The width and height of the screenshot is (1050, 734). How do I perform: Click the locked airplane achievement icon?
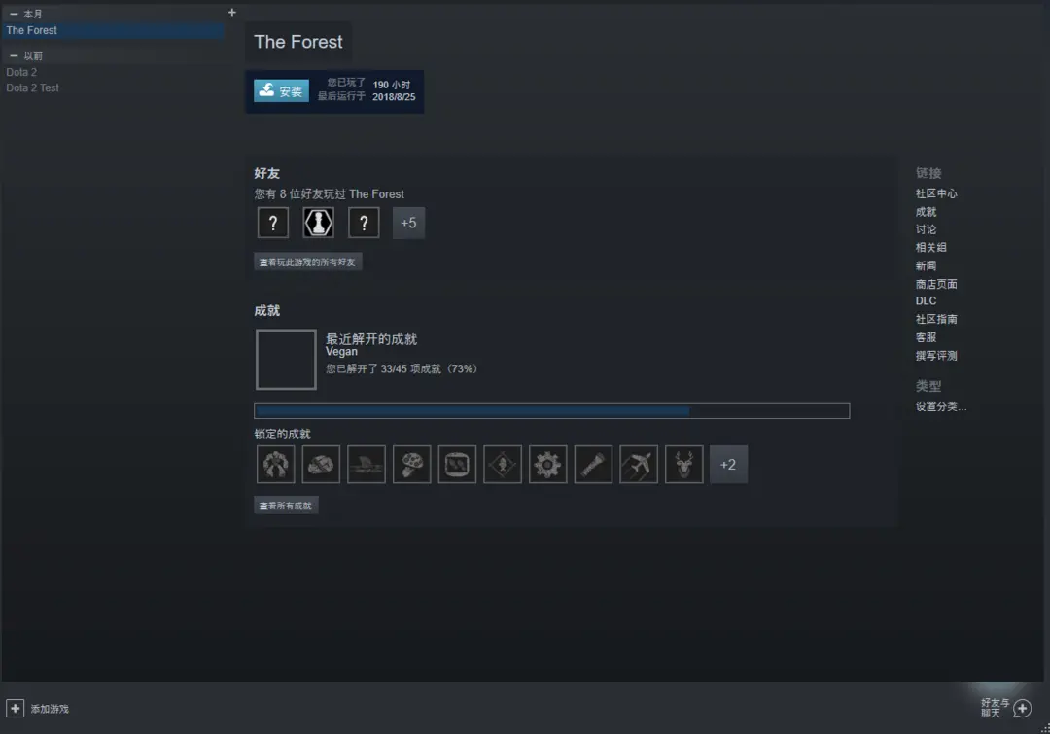[x=639, y=464]
